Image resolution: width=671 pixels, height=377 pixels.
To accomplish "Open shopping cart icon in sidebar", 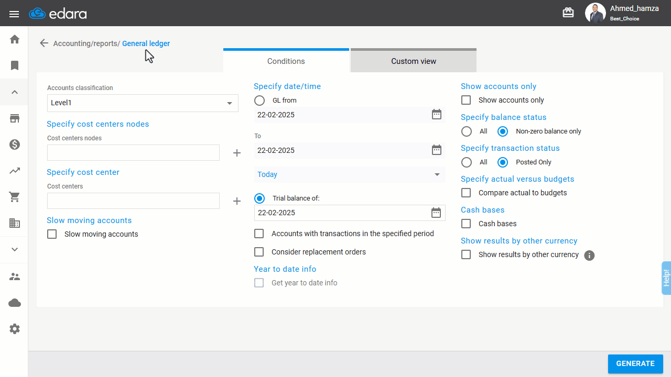I will point(15,197).
